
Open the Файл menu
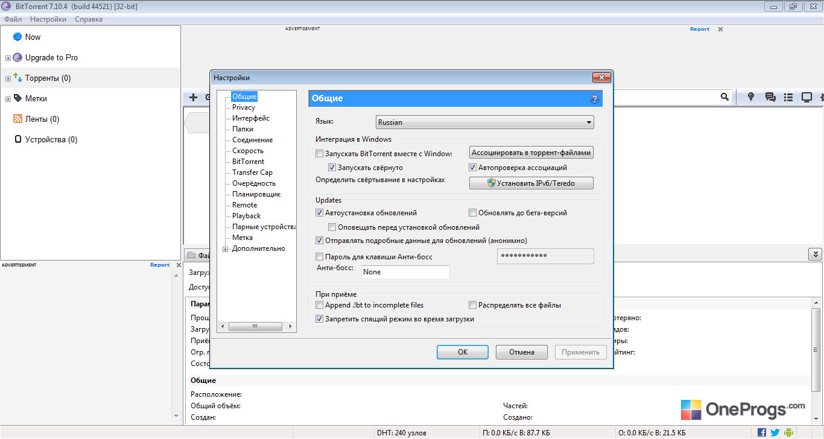[x=13, y=19]
